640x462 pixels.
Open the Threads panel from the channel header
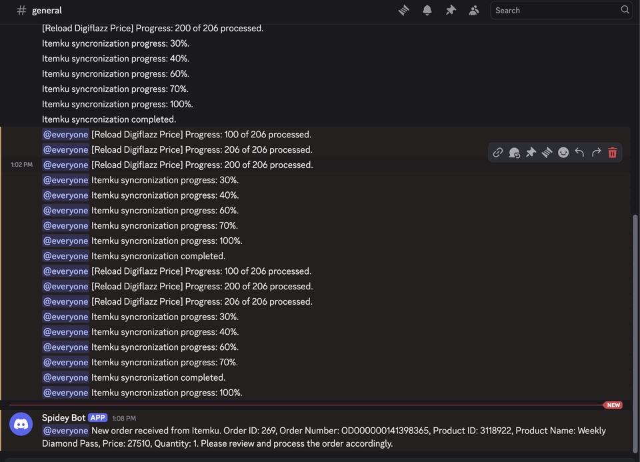click(404, 10)
